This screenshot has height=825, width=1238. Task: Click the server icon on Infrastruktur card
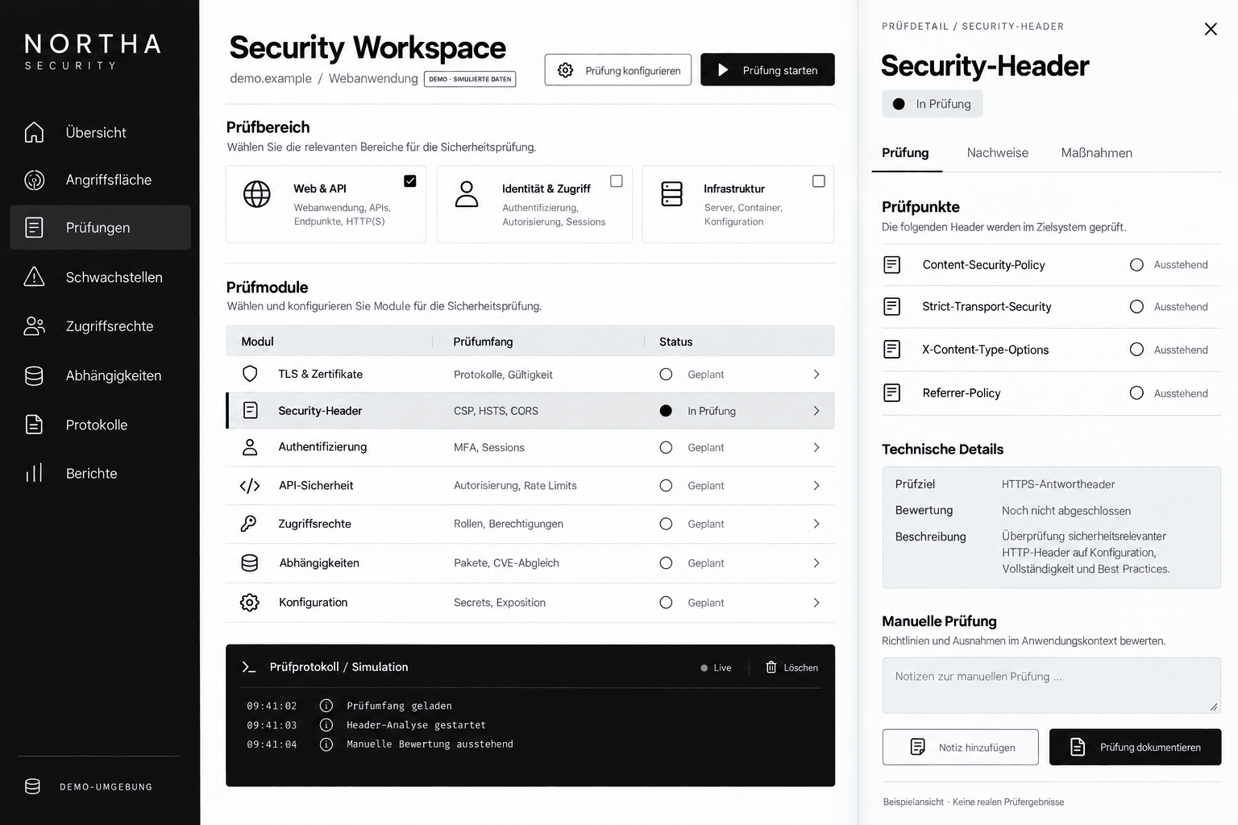pyautogui.click(x=671, y=194)
